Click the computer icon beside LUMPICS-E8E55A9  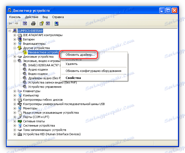(15, 31)
